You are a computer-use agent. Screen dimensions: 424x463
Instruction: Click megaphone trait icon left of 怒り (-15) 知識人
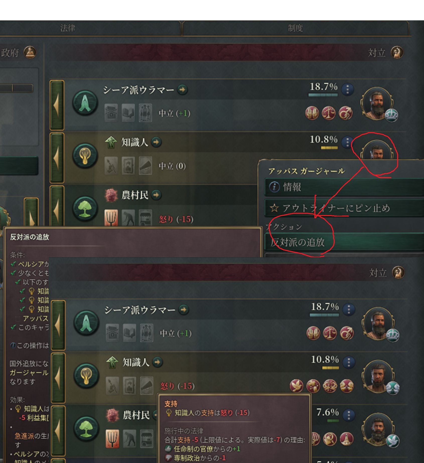(147, 385)
